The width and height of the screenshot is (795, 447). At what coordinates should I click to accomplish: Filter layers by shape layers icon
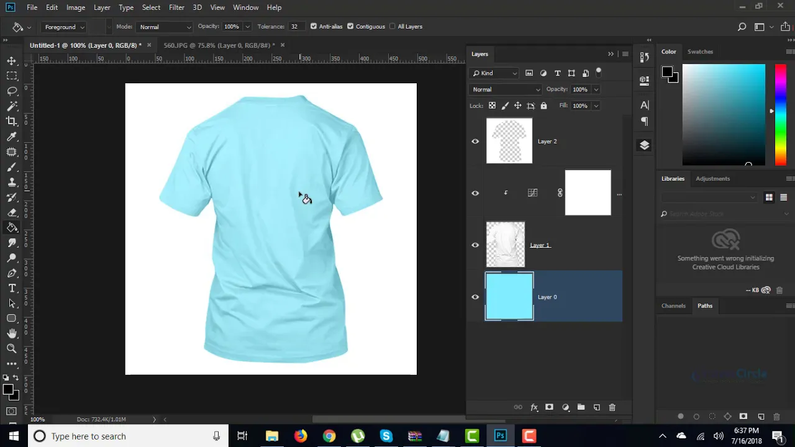pyautogui.click(x=571, y=73)
